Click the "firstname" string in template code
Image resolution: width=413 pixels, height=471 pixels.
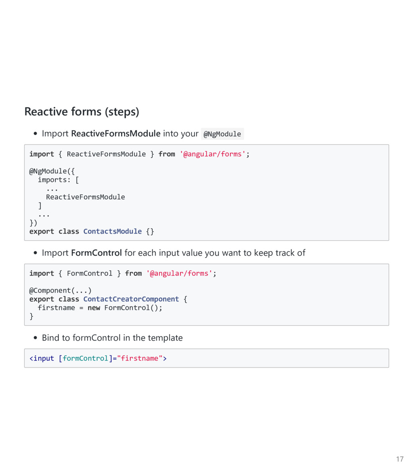(140, 358)
